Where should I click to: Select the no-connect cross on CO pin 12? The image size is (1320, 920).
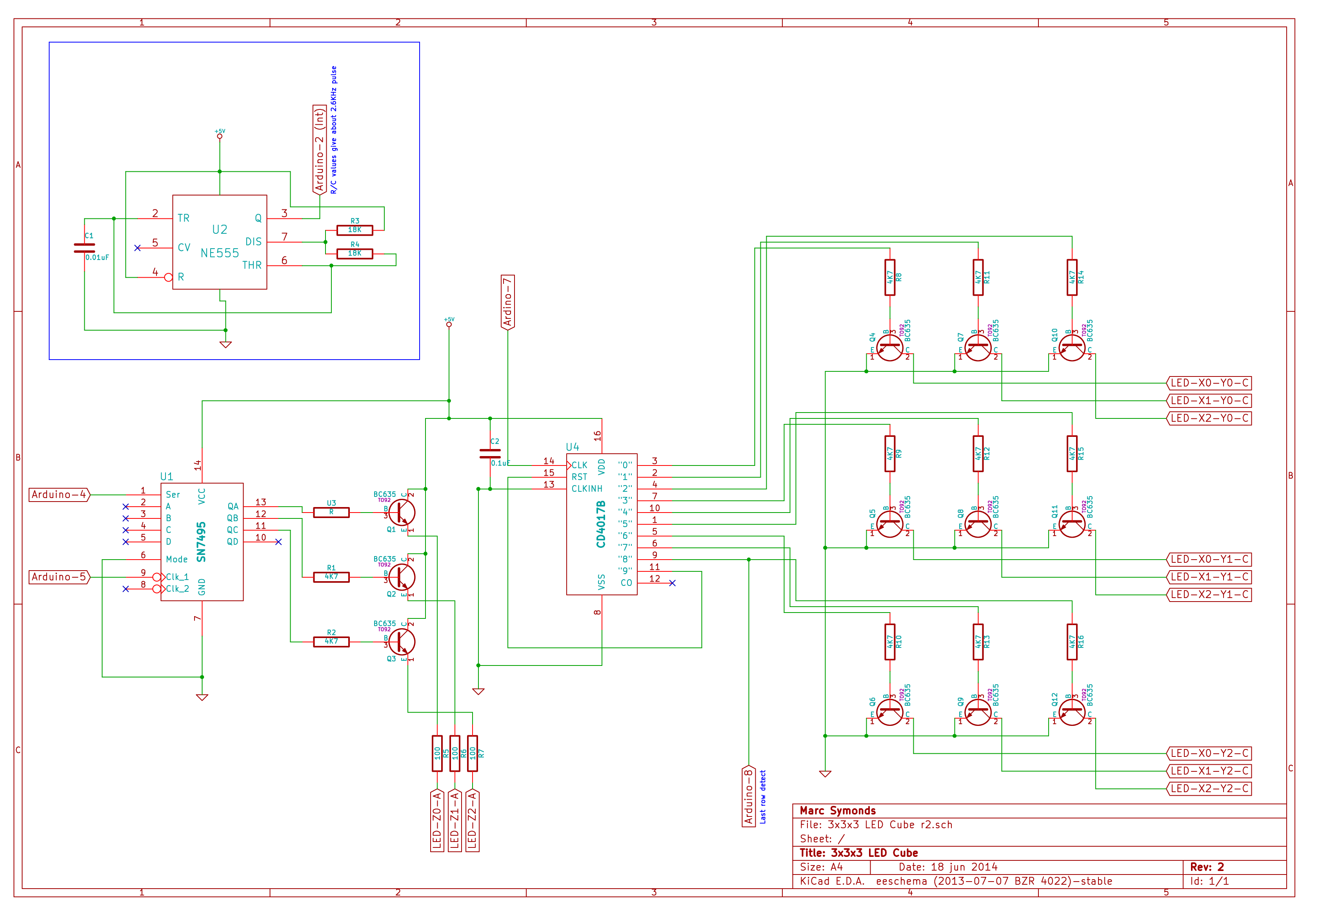pos(673,582)
